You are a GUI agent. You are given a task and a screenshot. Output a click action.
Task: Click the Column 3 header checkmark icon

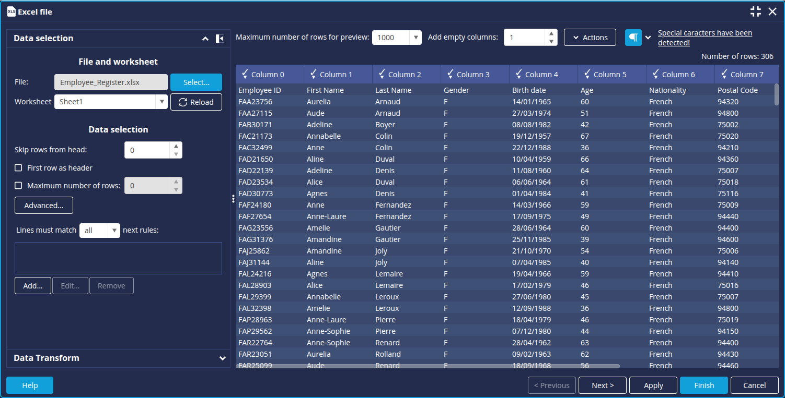449,74
